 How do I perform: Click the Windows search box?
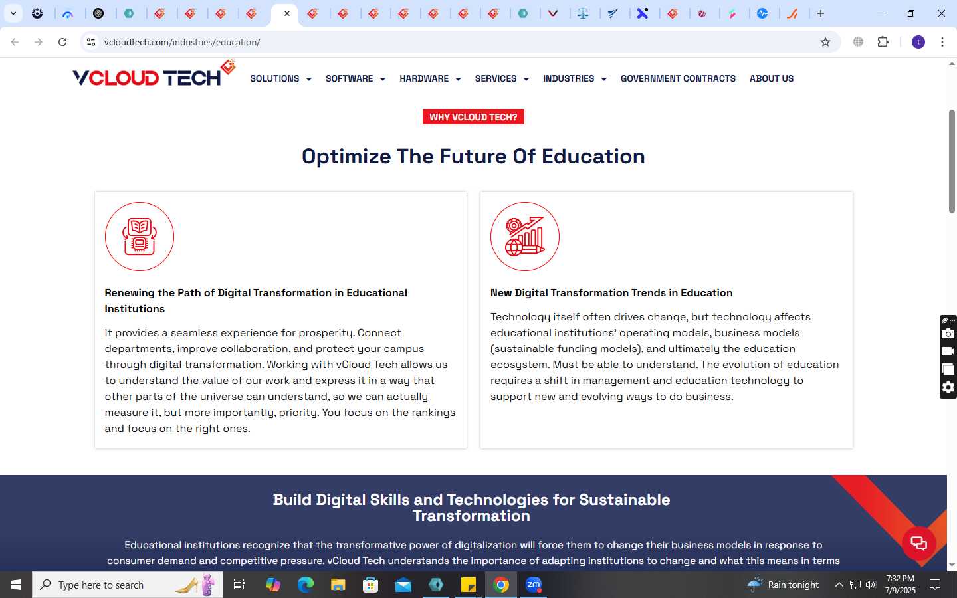point(128,585)
